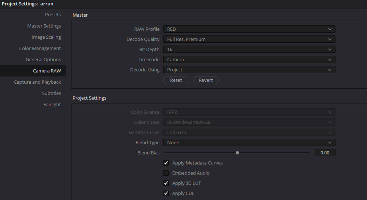Click the "Project Settings" section heading
This screenshot has height=200, width=367.
(89, 98)
